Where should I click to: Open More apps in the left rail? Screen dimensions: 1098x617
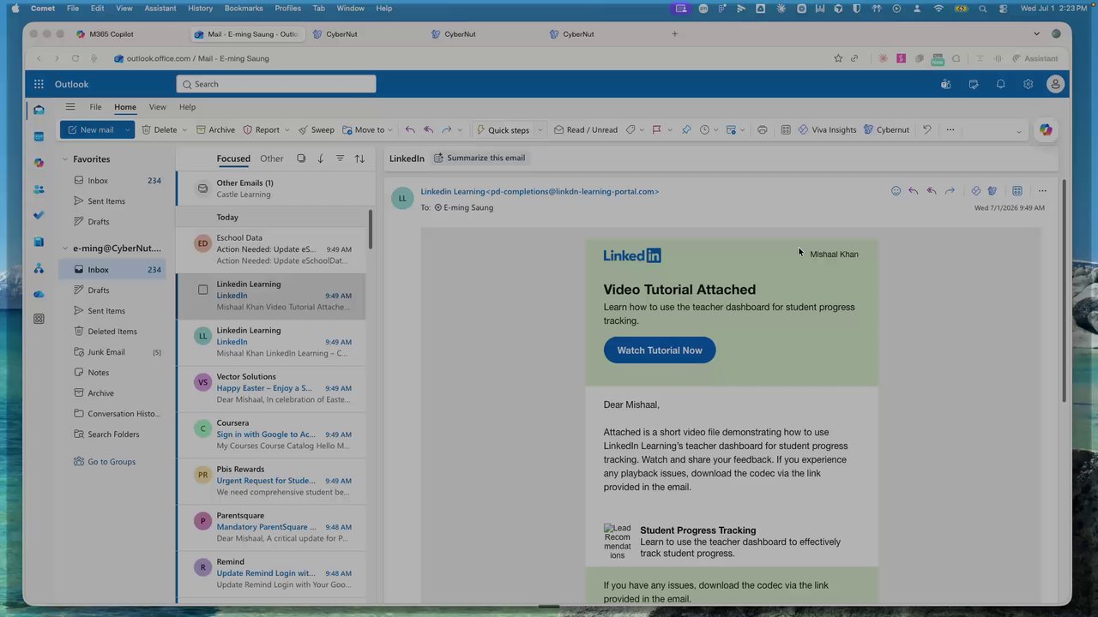39,319
